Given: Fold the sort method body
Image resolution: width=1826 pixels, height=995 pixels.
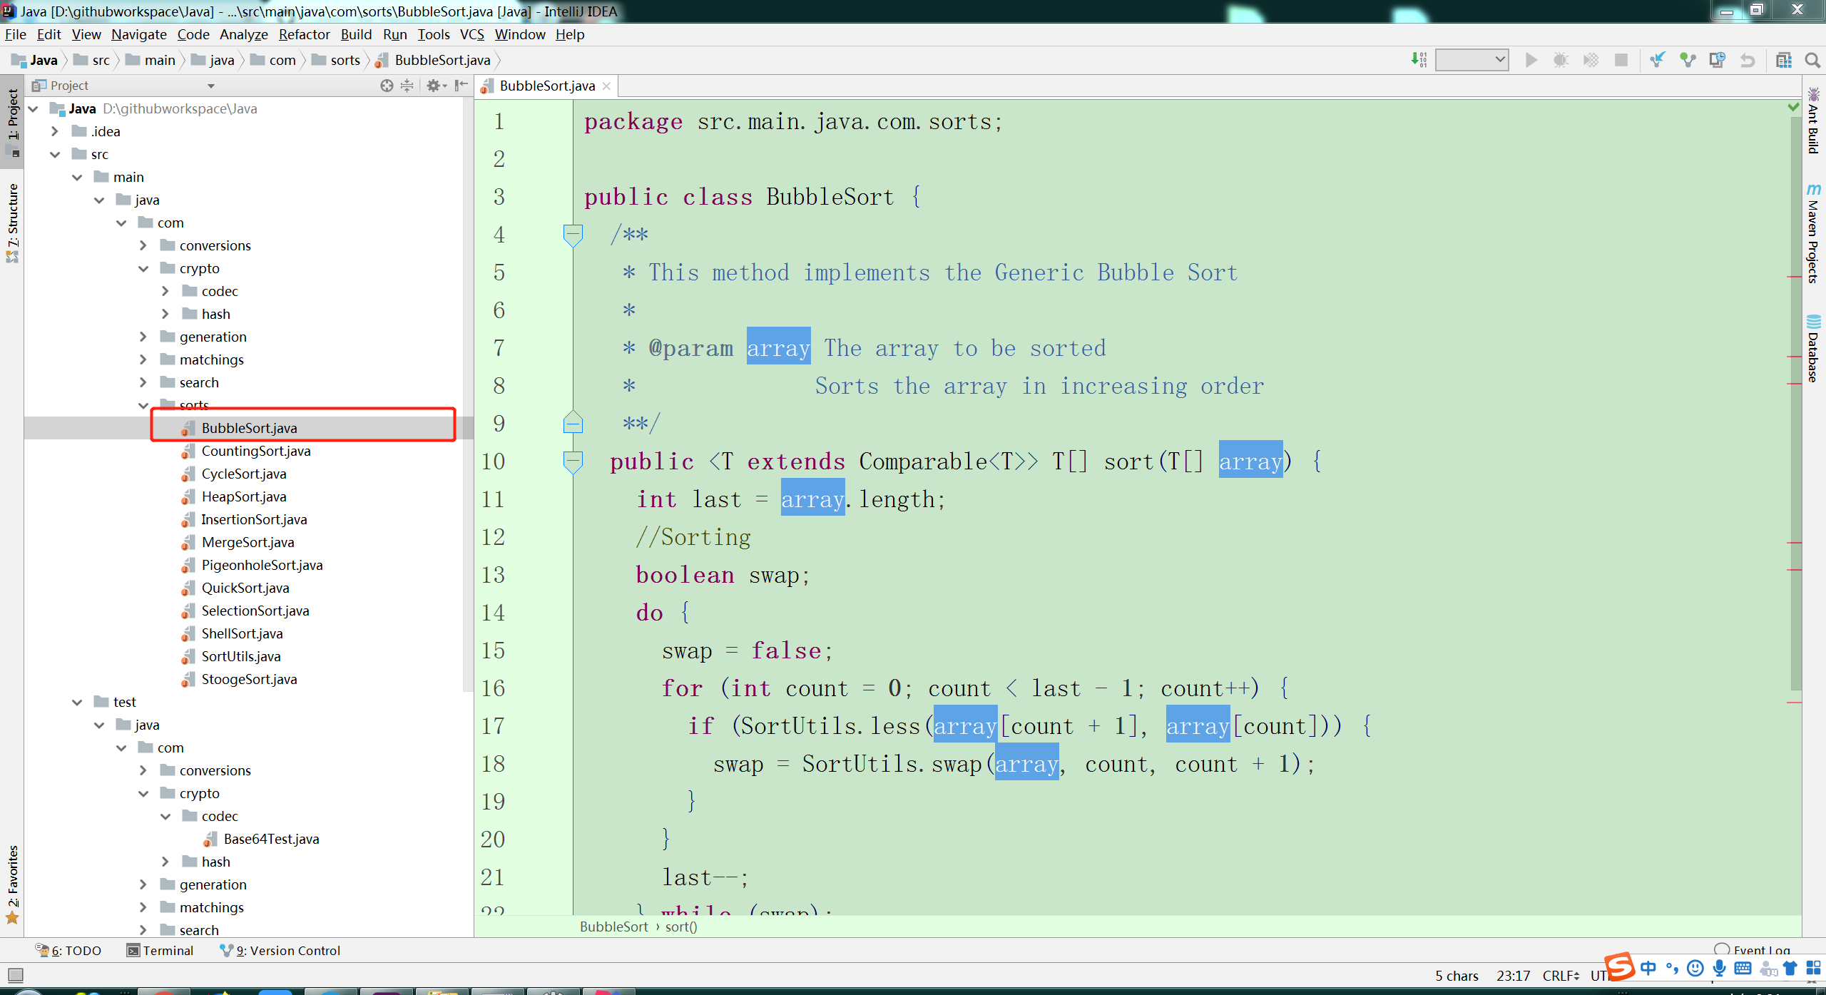Looking at the screenshot, I should (x=573, y=461).
